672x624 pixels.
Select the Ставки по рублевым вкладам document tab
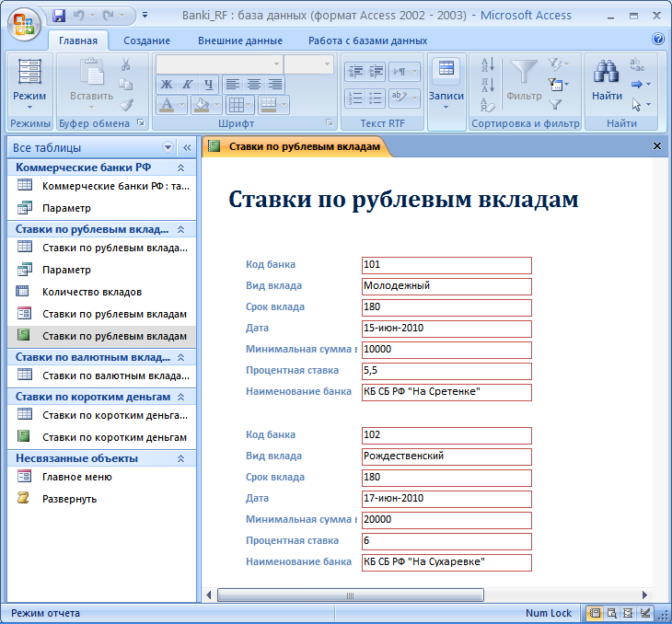click(297, 146)
